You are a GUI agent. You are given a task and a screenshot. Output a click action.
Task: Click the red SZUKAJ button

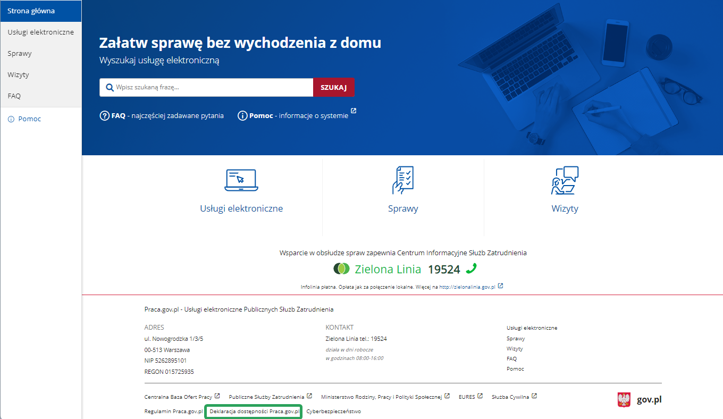tap(334, 88)
